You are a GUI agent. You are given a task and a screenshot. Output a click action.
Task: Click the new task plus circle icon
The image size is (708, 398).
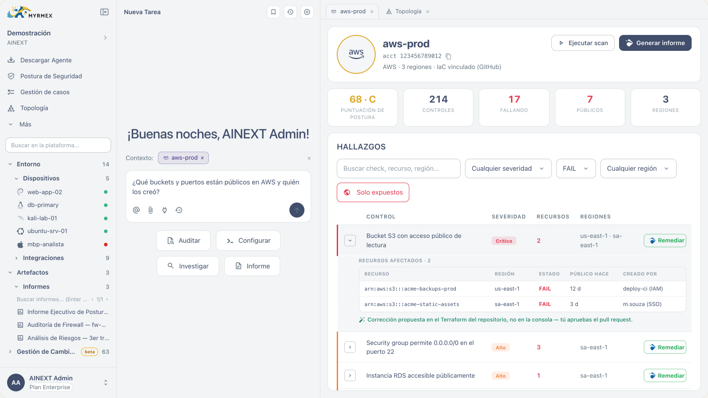[307, 12]
